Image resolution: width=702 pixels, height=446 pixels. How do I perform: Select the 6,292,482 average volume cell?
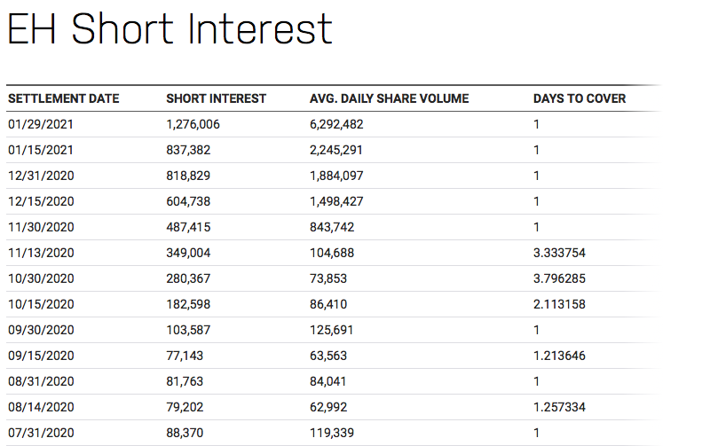click(336, 124)
